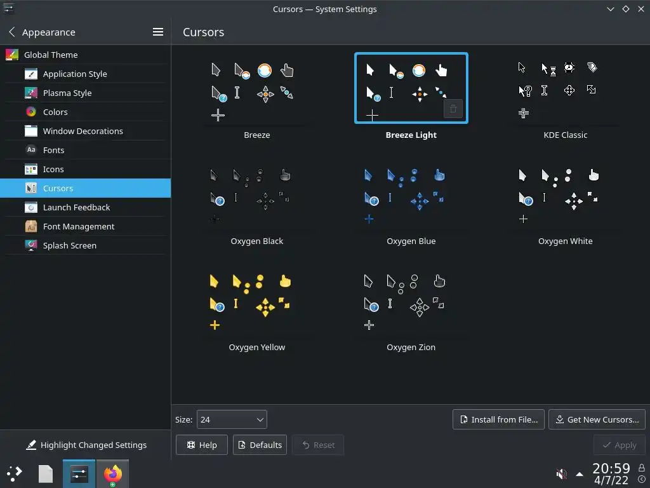Open the blank document taskbar icon
Image resolution: width=650 pixels, height=488 pixels.
coord(46,474)
